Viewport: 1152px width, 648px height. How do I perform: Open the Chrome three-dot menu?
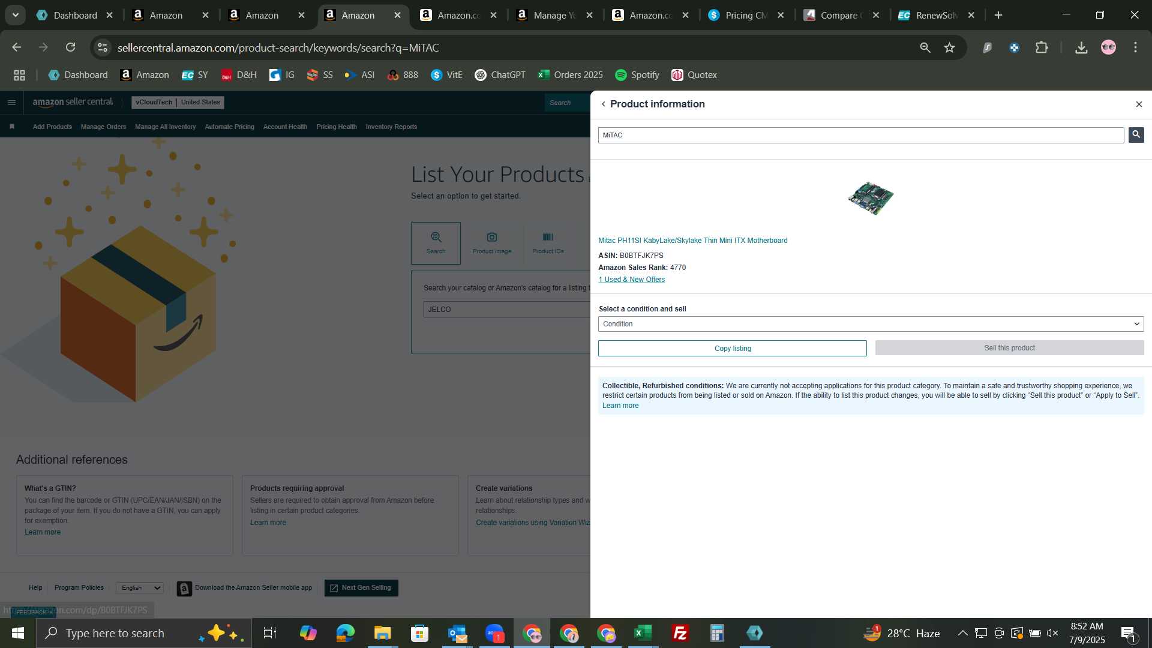(1135, 47)
